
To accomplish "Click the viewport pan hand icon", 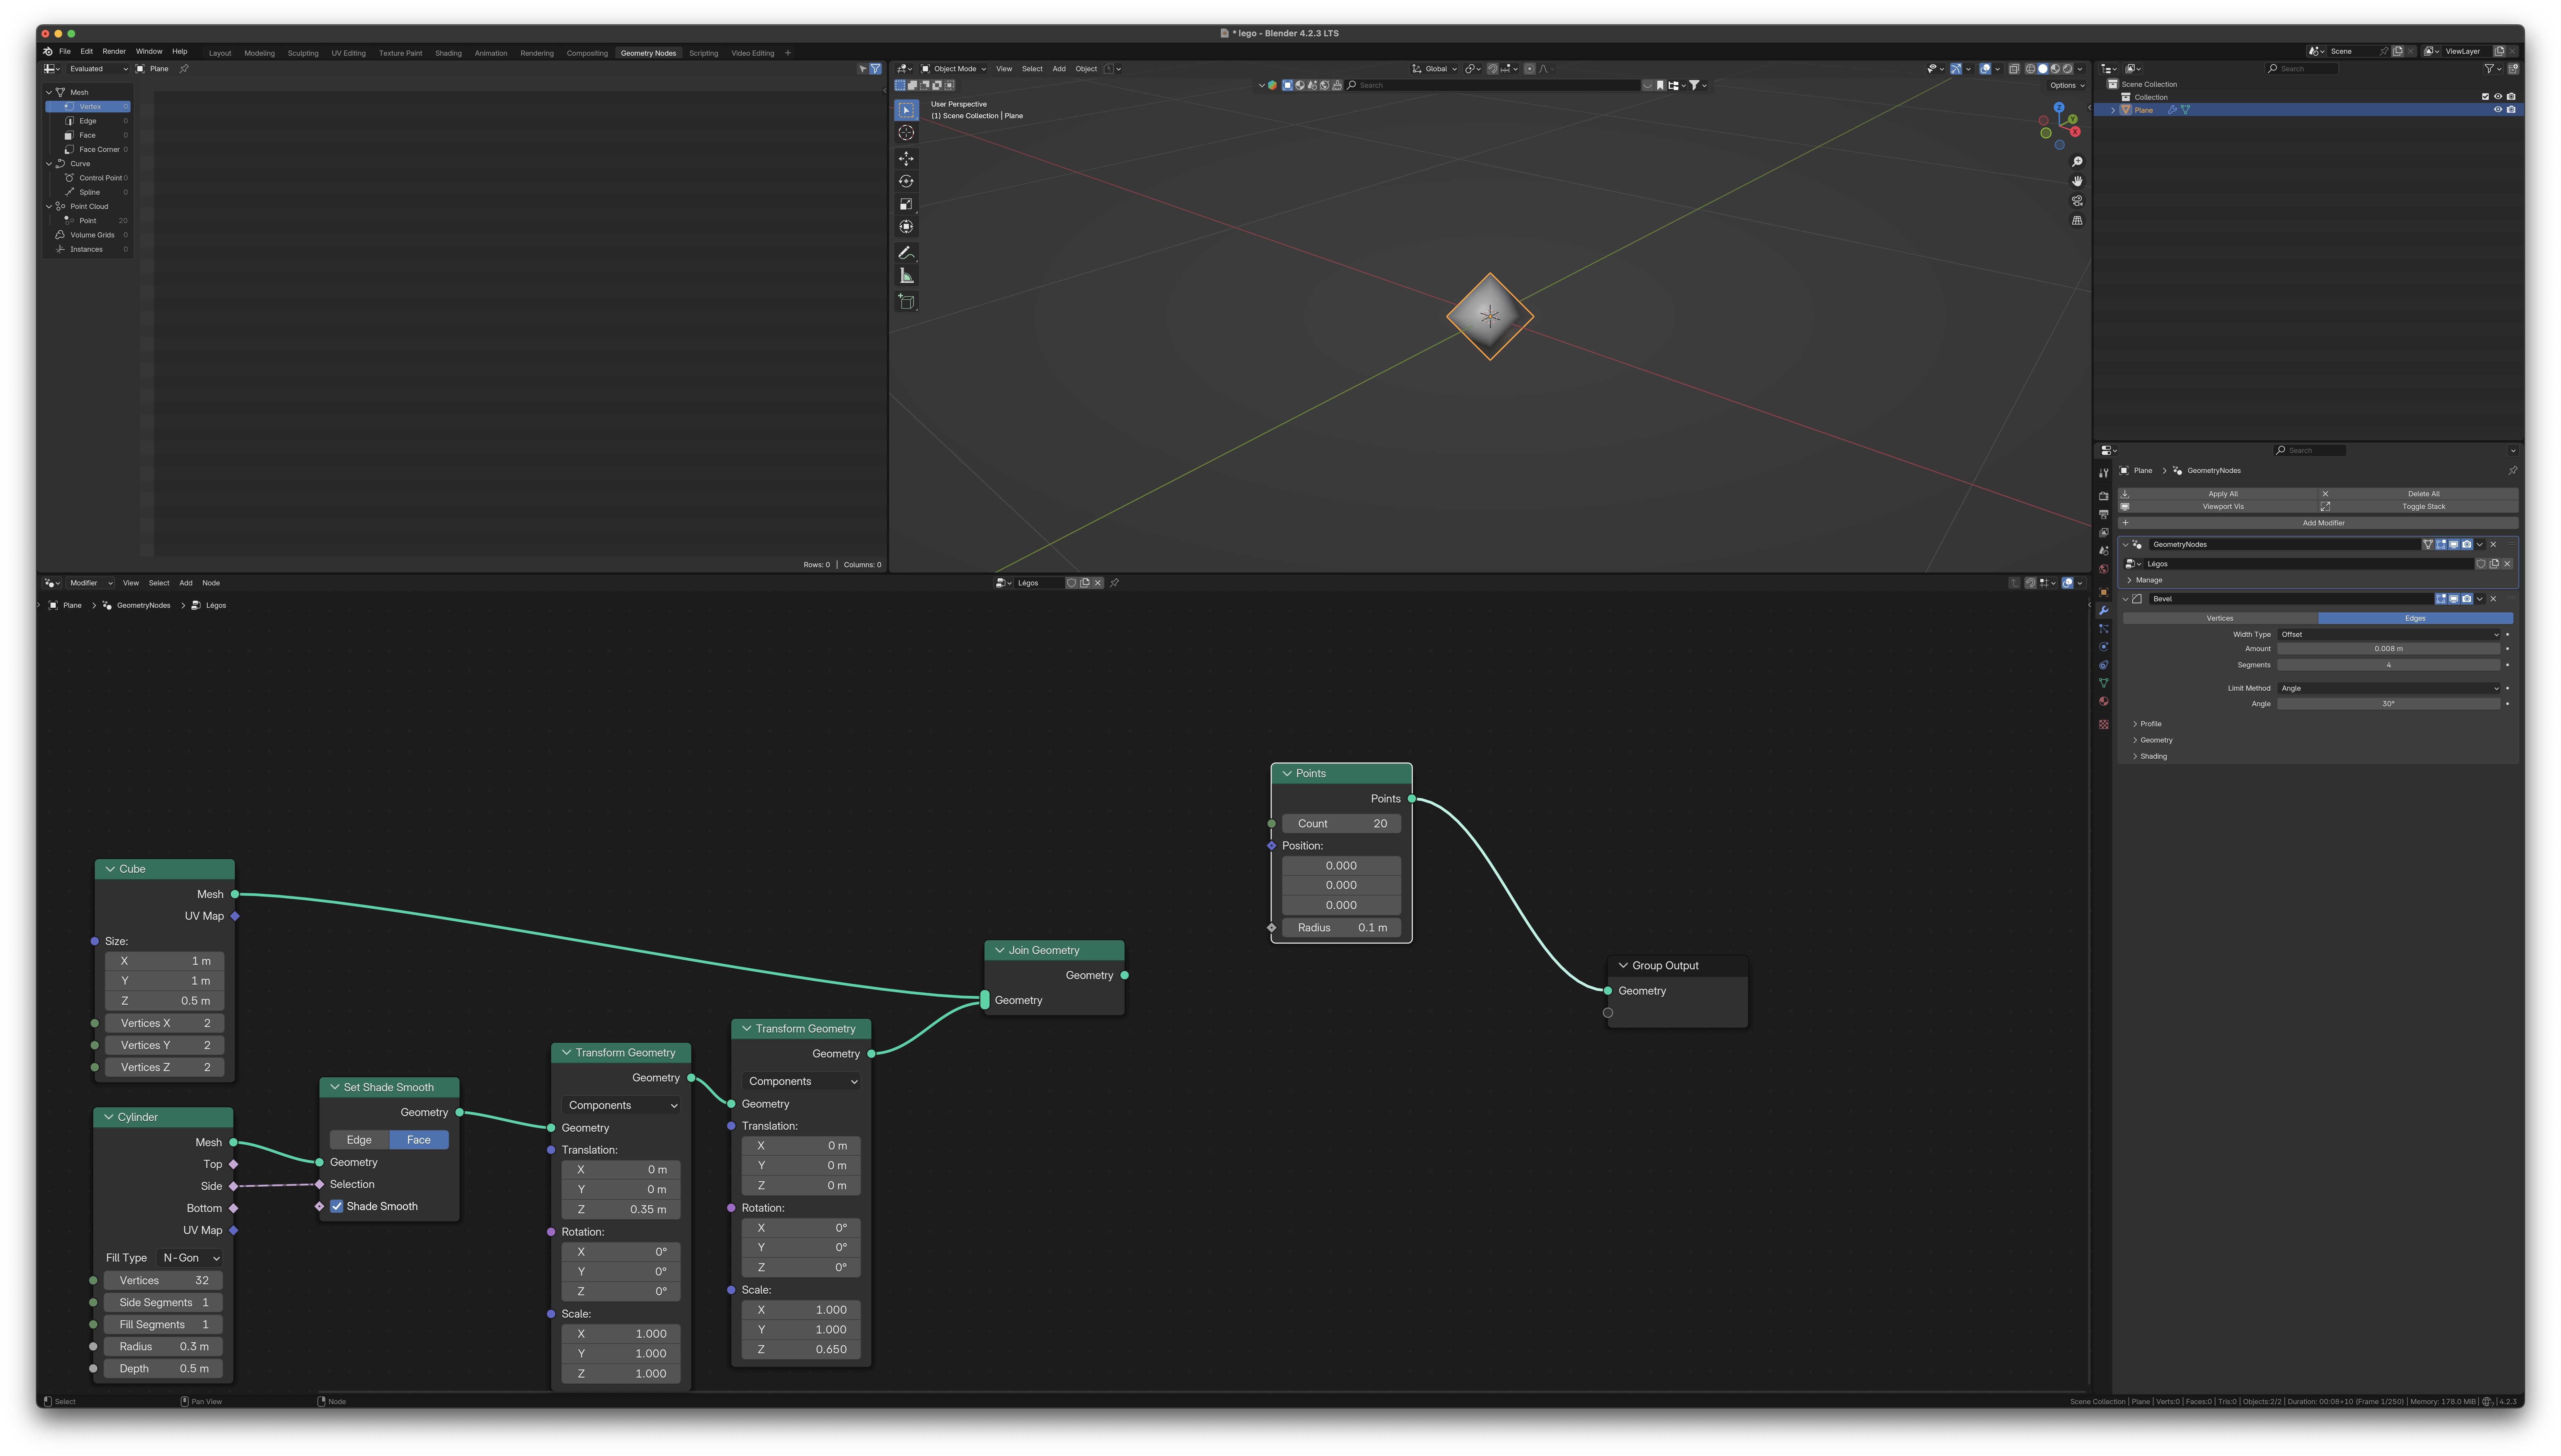I will click(x=2077, y=181).
